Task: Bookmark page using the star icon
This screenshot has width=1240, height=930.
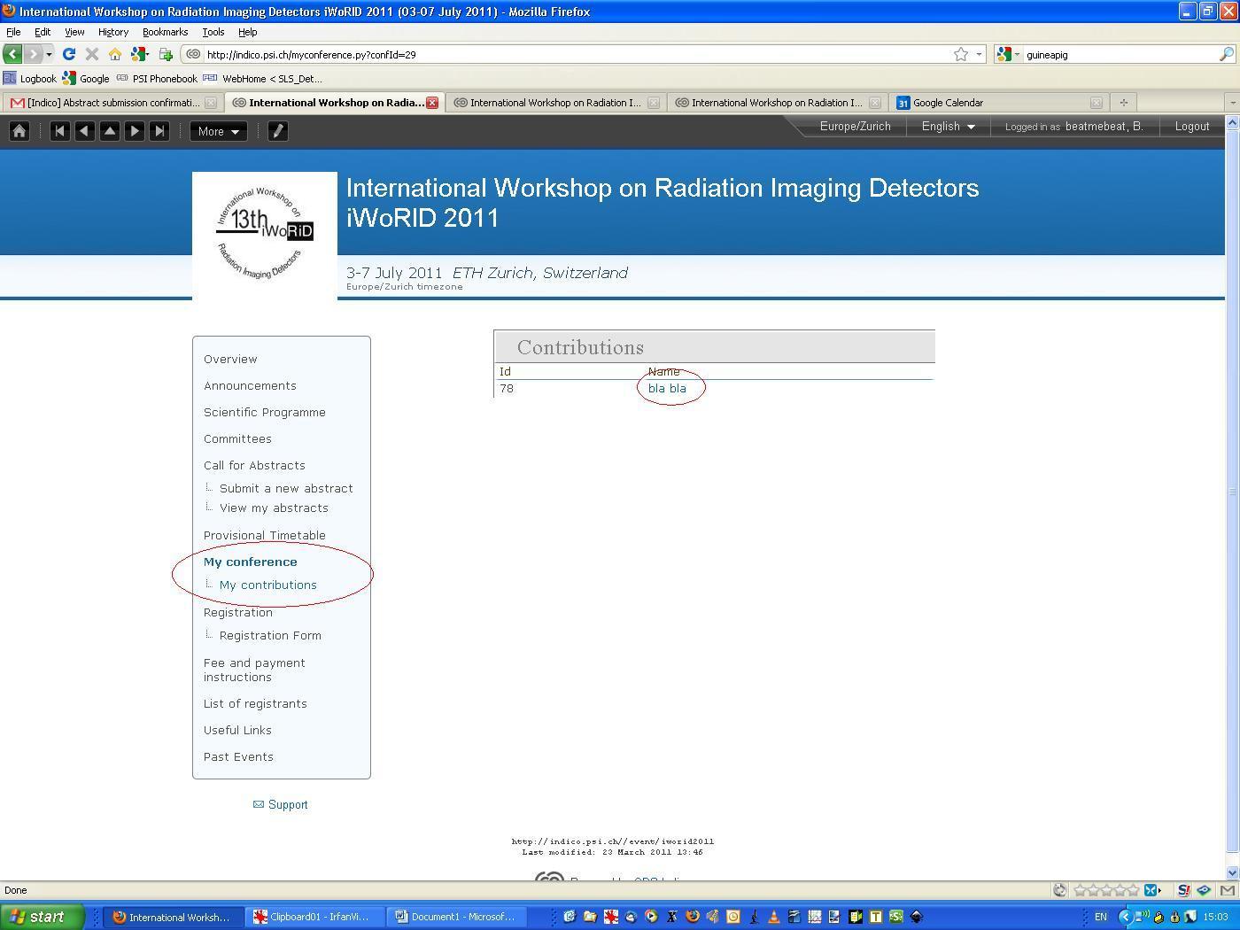Action: click(x=960, y=54)
